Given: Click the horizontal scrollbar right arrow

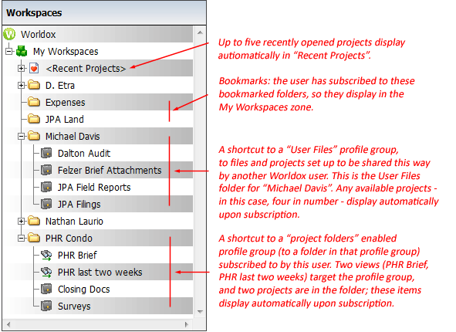Looking at the screenshot, I should click(187, 324).
